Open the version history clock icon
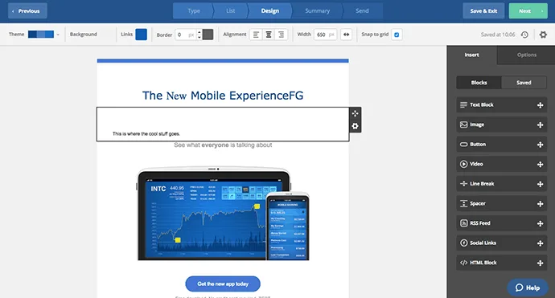The height and width of the screenshot is (298, 555). (524, 35)
